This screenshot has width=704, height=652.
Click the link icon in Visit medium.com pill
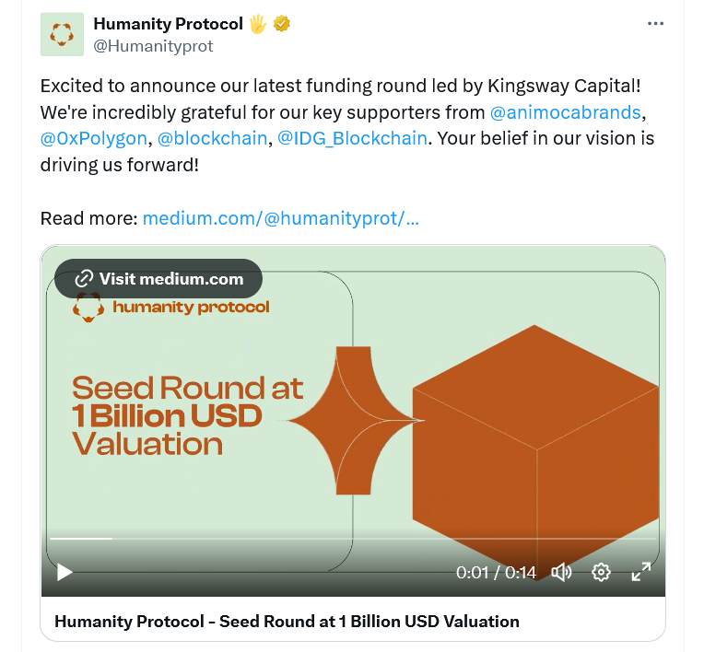click(84, 279)
